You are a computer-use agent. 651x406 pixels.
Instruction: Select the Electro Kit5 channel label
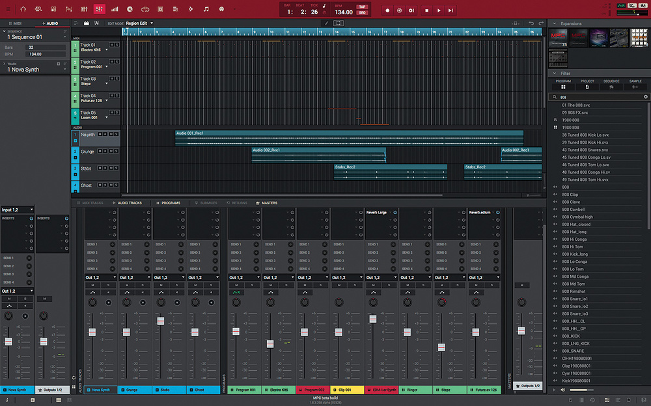click(279, 390)
